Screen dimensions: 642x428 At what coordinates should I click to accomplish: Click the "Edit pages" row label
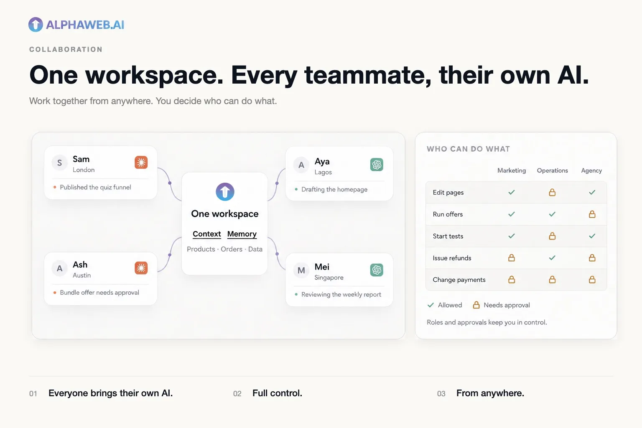448,193
